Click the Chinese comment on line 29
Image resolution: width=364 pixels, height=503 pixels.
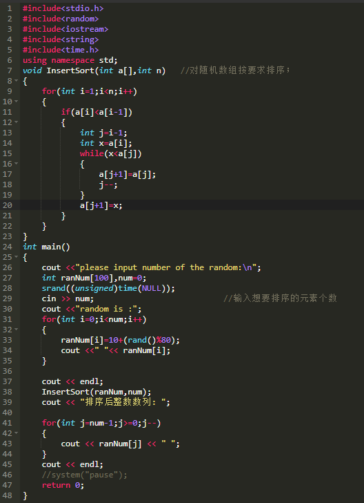tap(280, 298)
